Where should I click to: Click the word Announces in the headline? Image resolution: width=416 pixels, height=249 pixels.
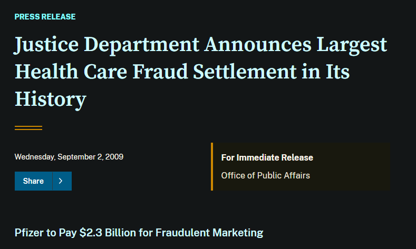257,46
